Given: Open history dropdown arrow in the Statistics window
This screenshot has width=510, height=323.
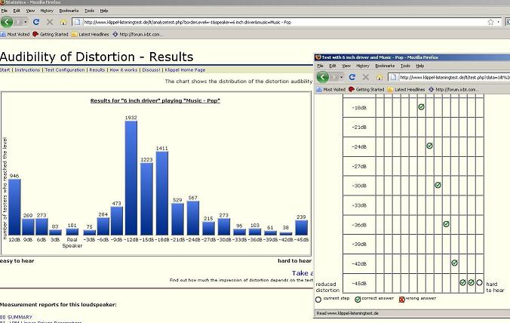Looking at the screenshot, I should point(25,22).
